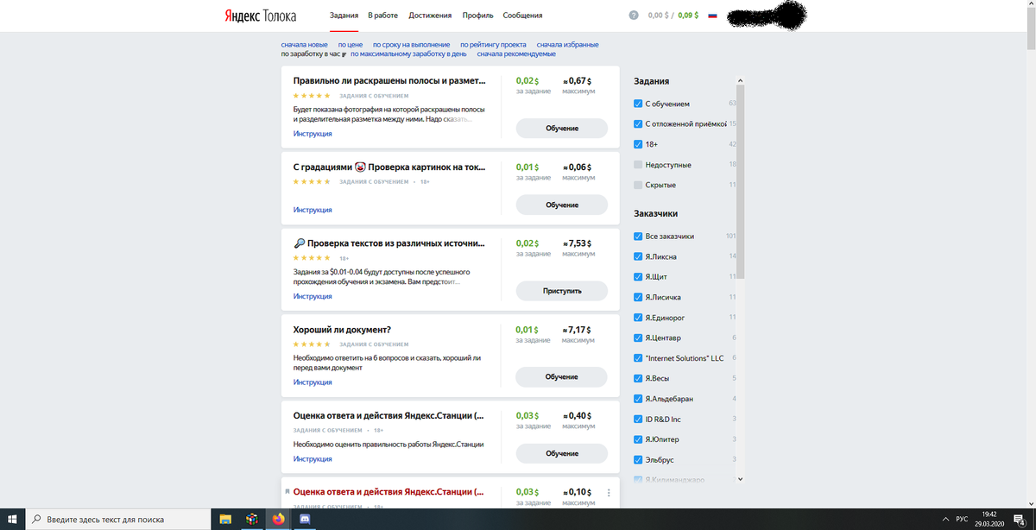Click Обучение for 'Хороший ли документ?'

562,376
